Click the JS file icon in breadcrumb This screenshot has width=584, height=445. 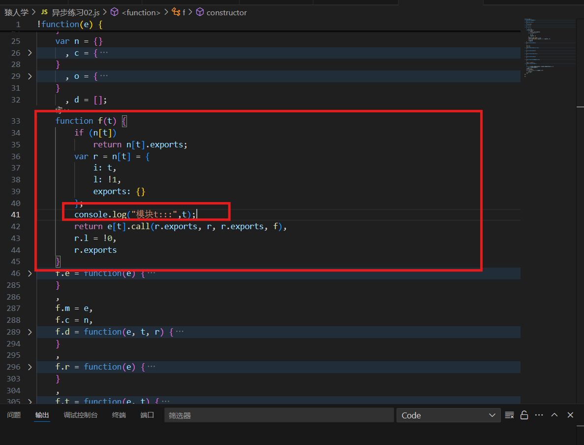pyautogui.click(x=44, y=12)
